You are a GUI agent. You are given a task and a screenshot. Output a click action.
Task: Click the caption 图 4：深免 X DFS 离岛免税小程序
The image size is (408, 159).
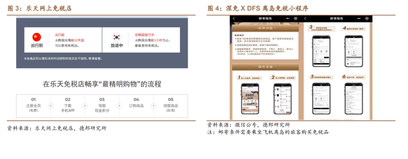(x=258, y=9)
